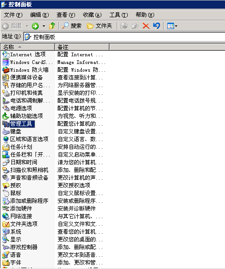Open the 收藏(A) menu
This screenshot has height=269, width=225.
click(92, 15)
